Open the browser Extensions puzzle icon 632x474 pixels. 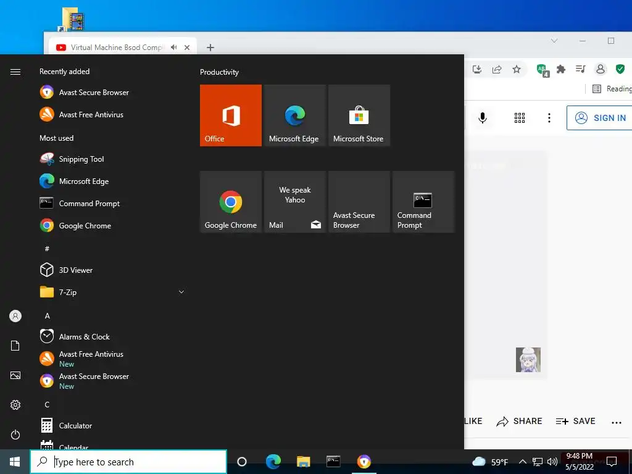pyautogui.click(x=560, y=69)
